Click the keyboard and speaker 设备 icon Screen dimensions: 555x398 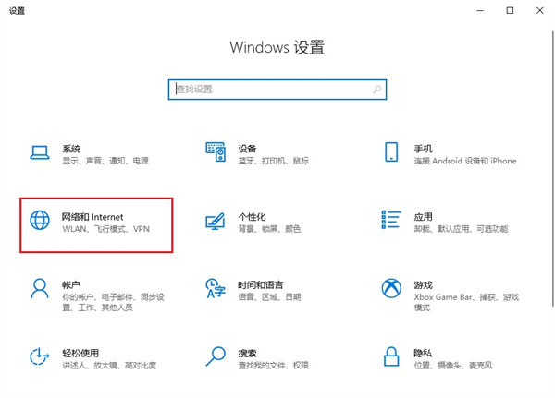click(216, 151)
